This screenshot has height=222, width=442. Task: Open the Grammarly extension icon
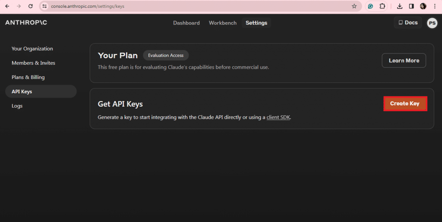coord(370,6)
